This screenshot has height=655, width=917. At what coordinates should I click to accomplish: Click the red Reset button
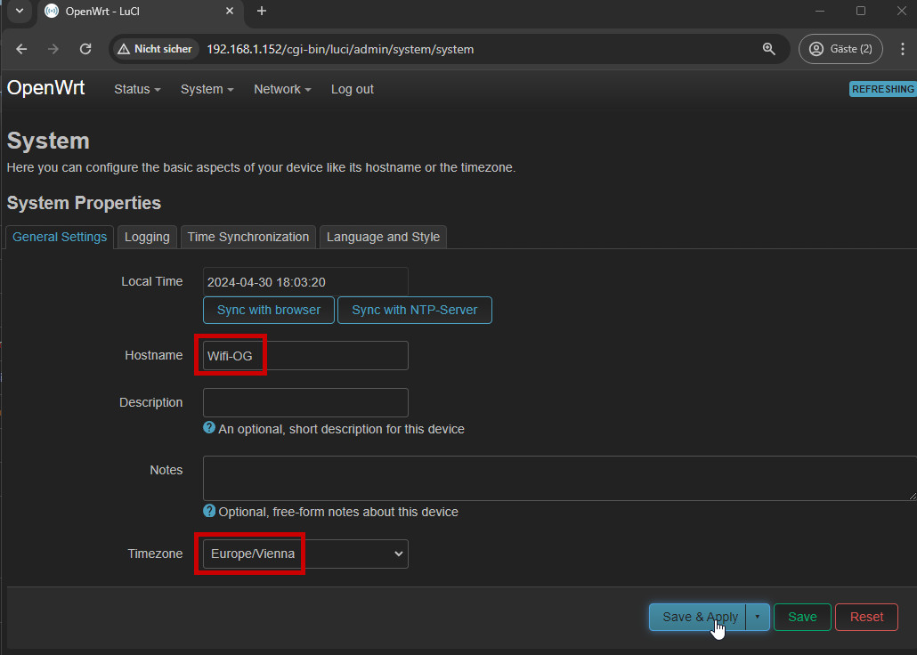tap(866, 617)
